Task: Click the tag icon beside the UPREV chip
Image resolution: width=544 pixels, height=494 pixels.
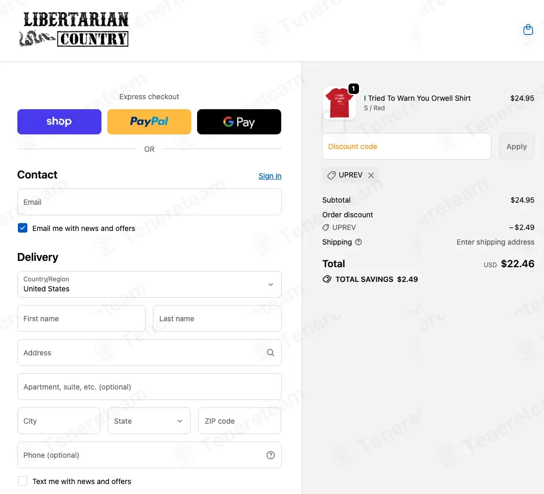Action: tap(331, 175)
